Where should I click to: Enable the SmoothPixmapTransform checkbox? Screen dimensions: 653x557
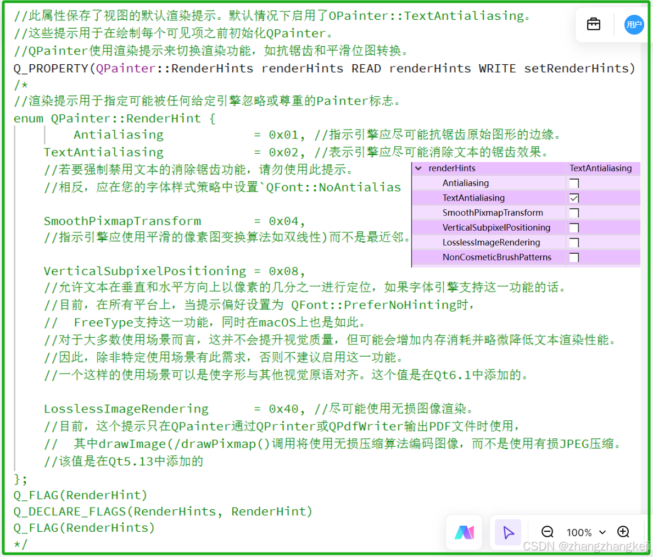coord(574,213)
